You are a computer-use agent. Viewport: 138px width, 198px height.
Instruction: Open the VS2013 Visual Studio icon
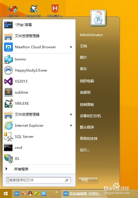pos(8,81)
